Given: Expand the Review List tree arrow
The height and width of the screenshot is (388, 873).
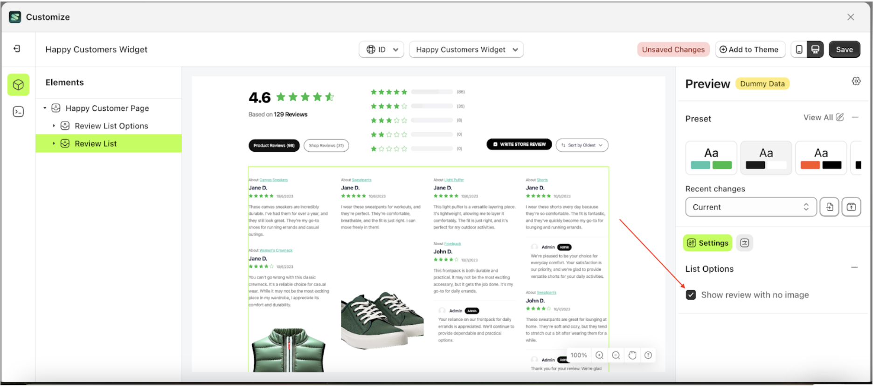Looking at the screenshot, I should click(54, 143).
